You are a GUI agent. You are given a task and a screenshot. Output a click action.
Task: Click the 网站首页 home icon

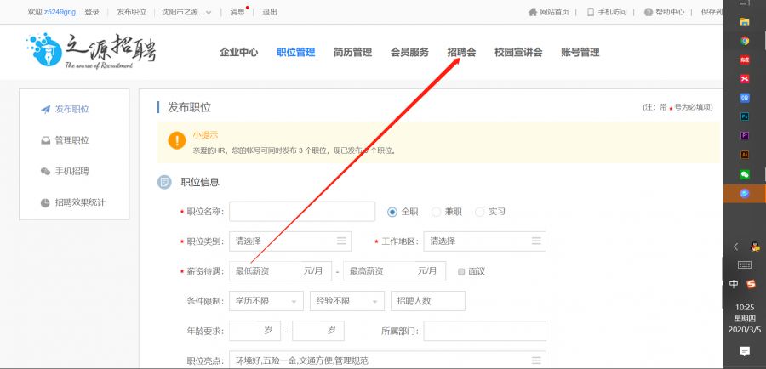click(x=533, y=12)
